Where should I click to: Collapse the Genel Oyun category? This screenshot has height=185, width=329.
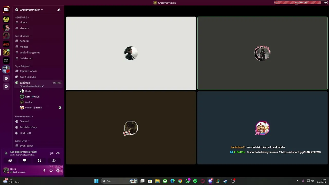click(22, 141)
